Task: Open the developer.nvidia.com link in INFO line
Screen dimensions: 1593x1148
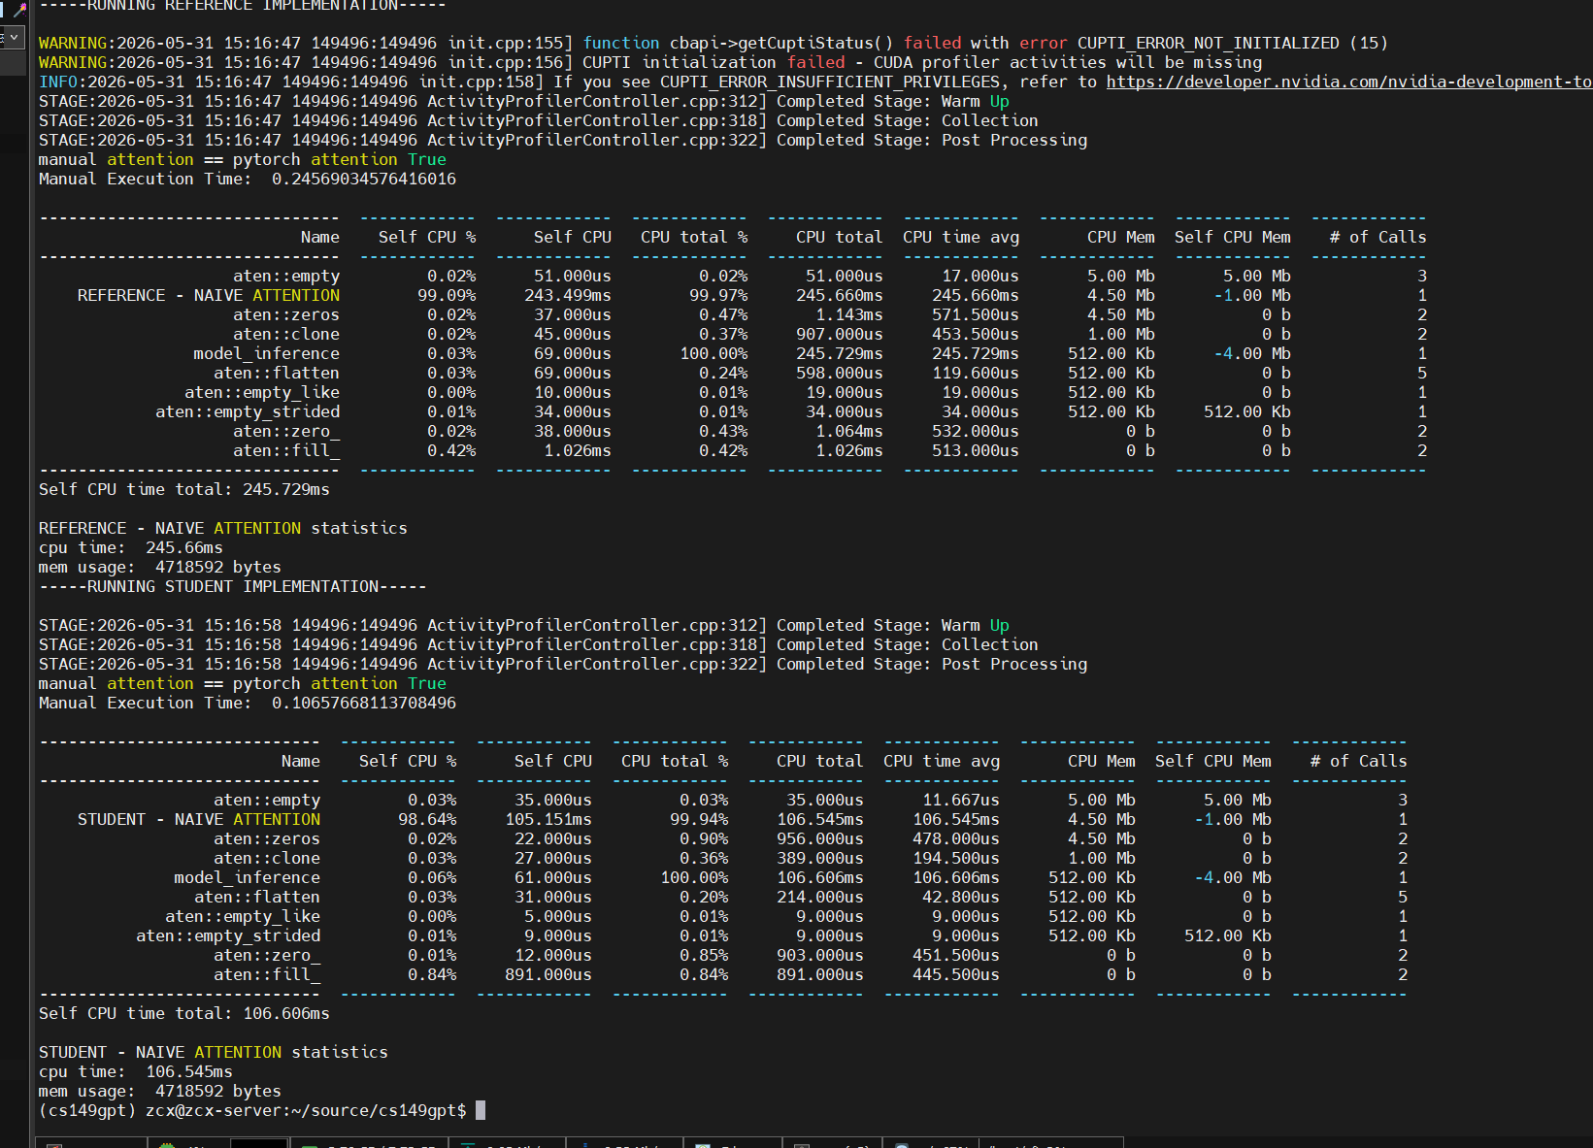Action: click(x=1349, y=82)
